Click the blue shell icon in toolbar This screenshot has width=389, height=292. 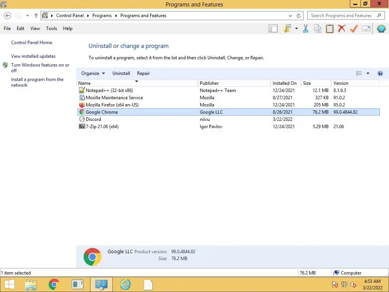coord(381,29)
